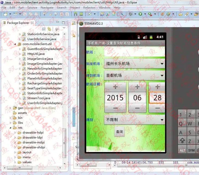Increase the month with the plus above 06
The width and height of the screenshot is (199, 175).
pyautogui.click(x=137, y=87)
